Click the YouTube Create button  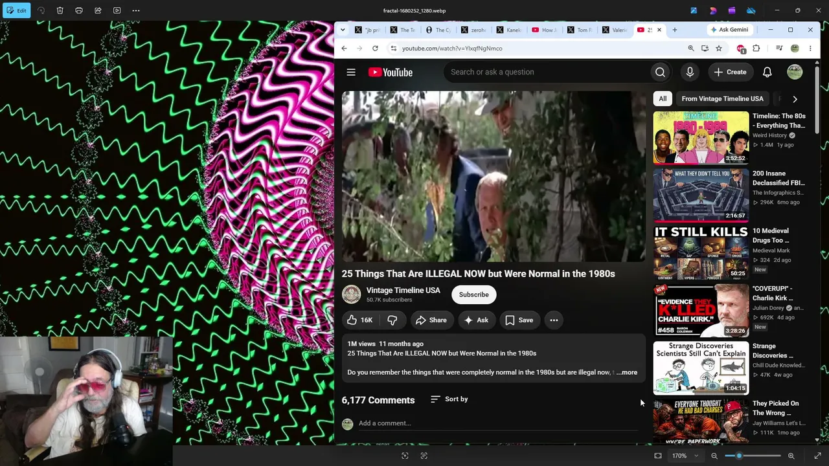click(731, 72)
